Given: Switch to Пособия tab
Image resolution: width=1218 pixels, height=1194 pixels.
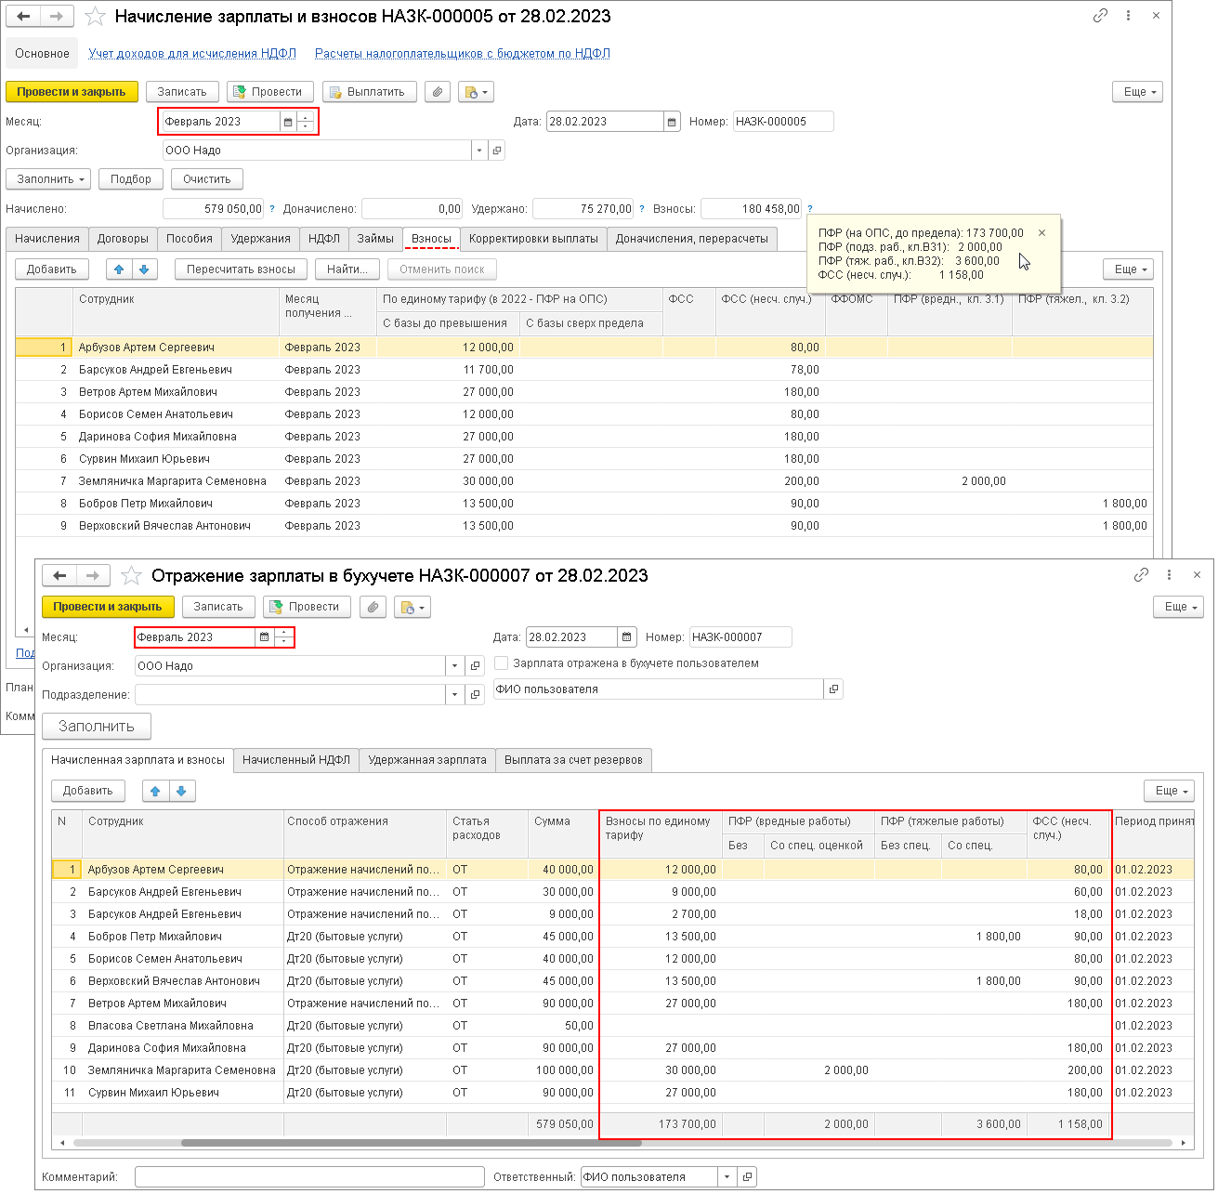Looking at the screenshot, I should [x=190, y=239].
